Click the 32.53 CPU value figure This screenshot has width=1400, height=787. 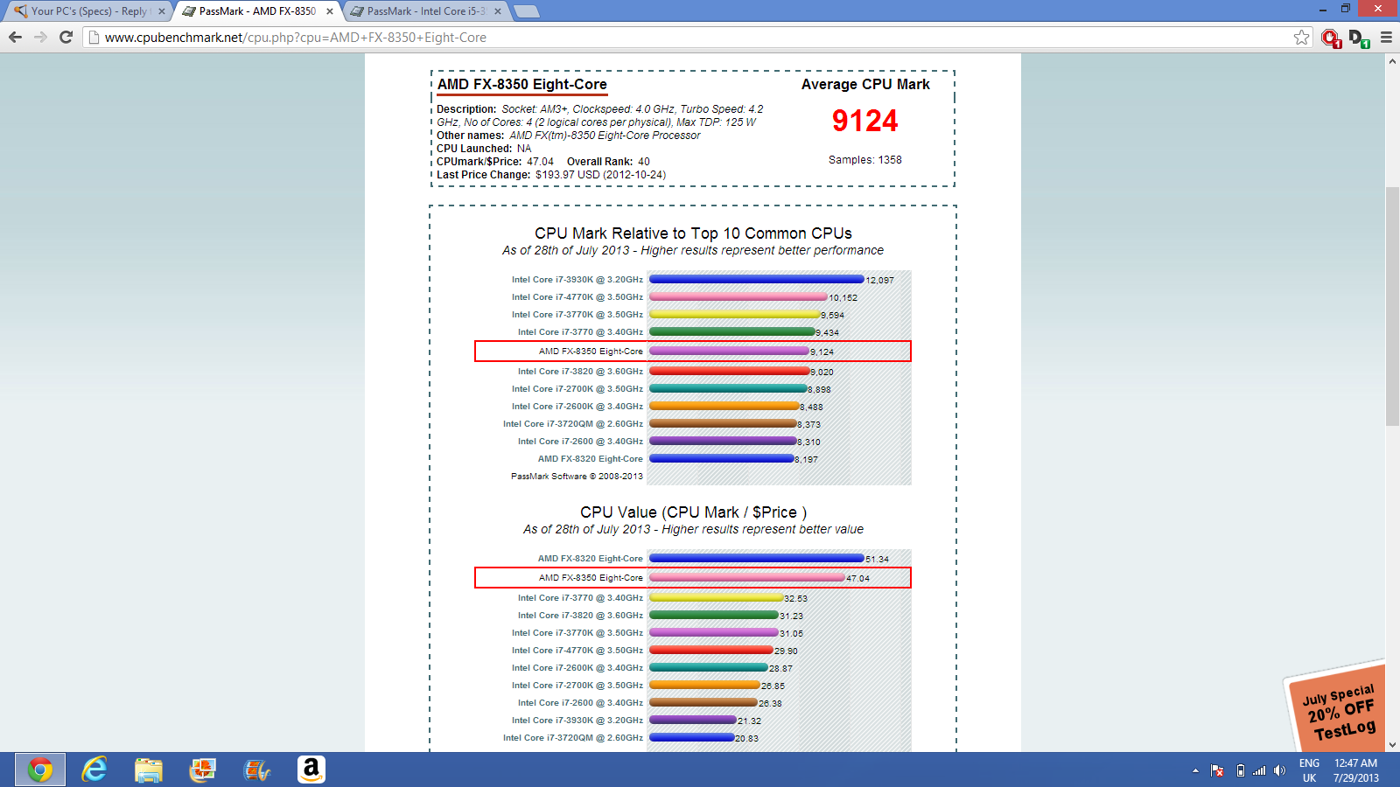coord(796,599)
